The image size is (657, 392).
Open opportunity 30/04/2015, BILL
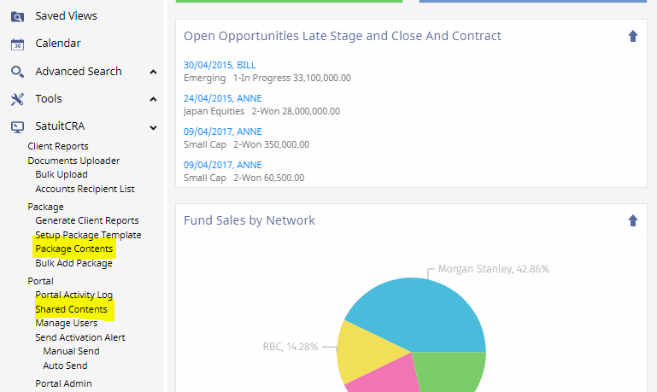(220, 65)
